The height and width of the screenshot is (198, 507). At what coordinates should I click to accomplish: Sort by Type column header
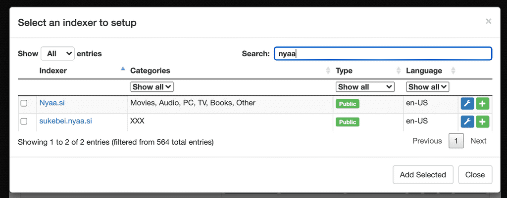pos(344,71)
